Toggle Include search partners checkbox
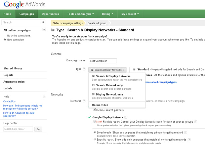205x145 pixels. 95,110
